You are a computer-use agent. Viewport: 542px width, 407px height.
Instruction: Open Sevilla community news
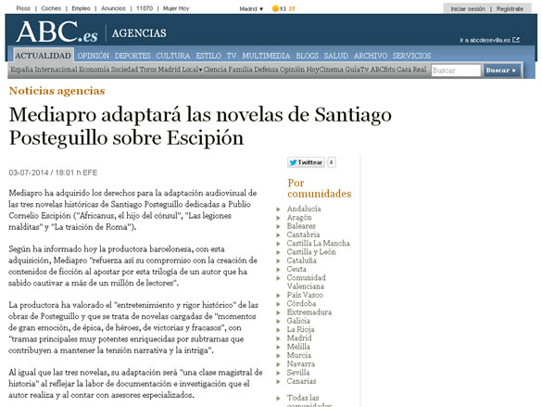298,373
